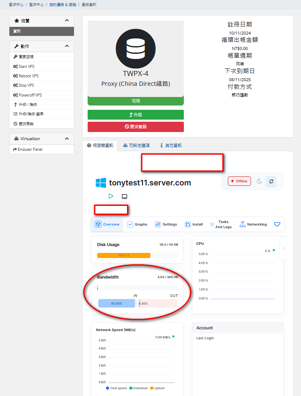Open the Networking section
Viewport: 301px width, 396px height.
253,224
